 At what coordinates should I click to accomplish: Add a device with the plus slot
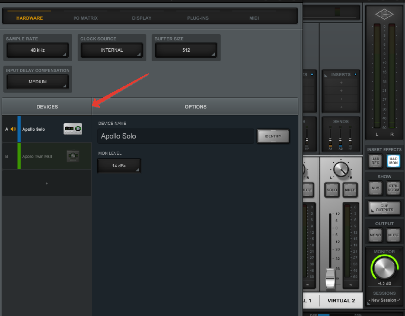pos(47,183)
